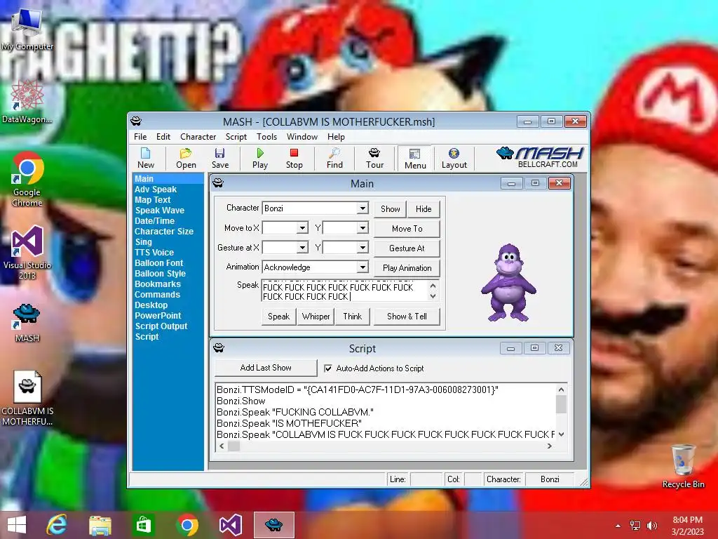Expand the Animation dropdown
Image resolution: width=718 pixels, height=539 pixels.
point(363,267)
